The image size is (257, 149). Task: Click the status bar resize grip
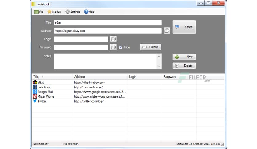coord(223,144)
